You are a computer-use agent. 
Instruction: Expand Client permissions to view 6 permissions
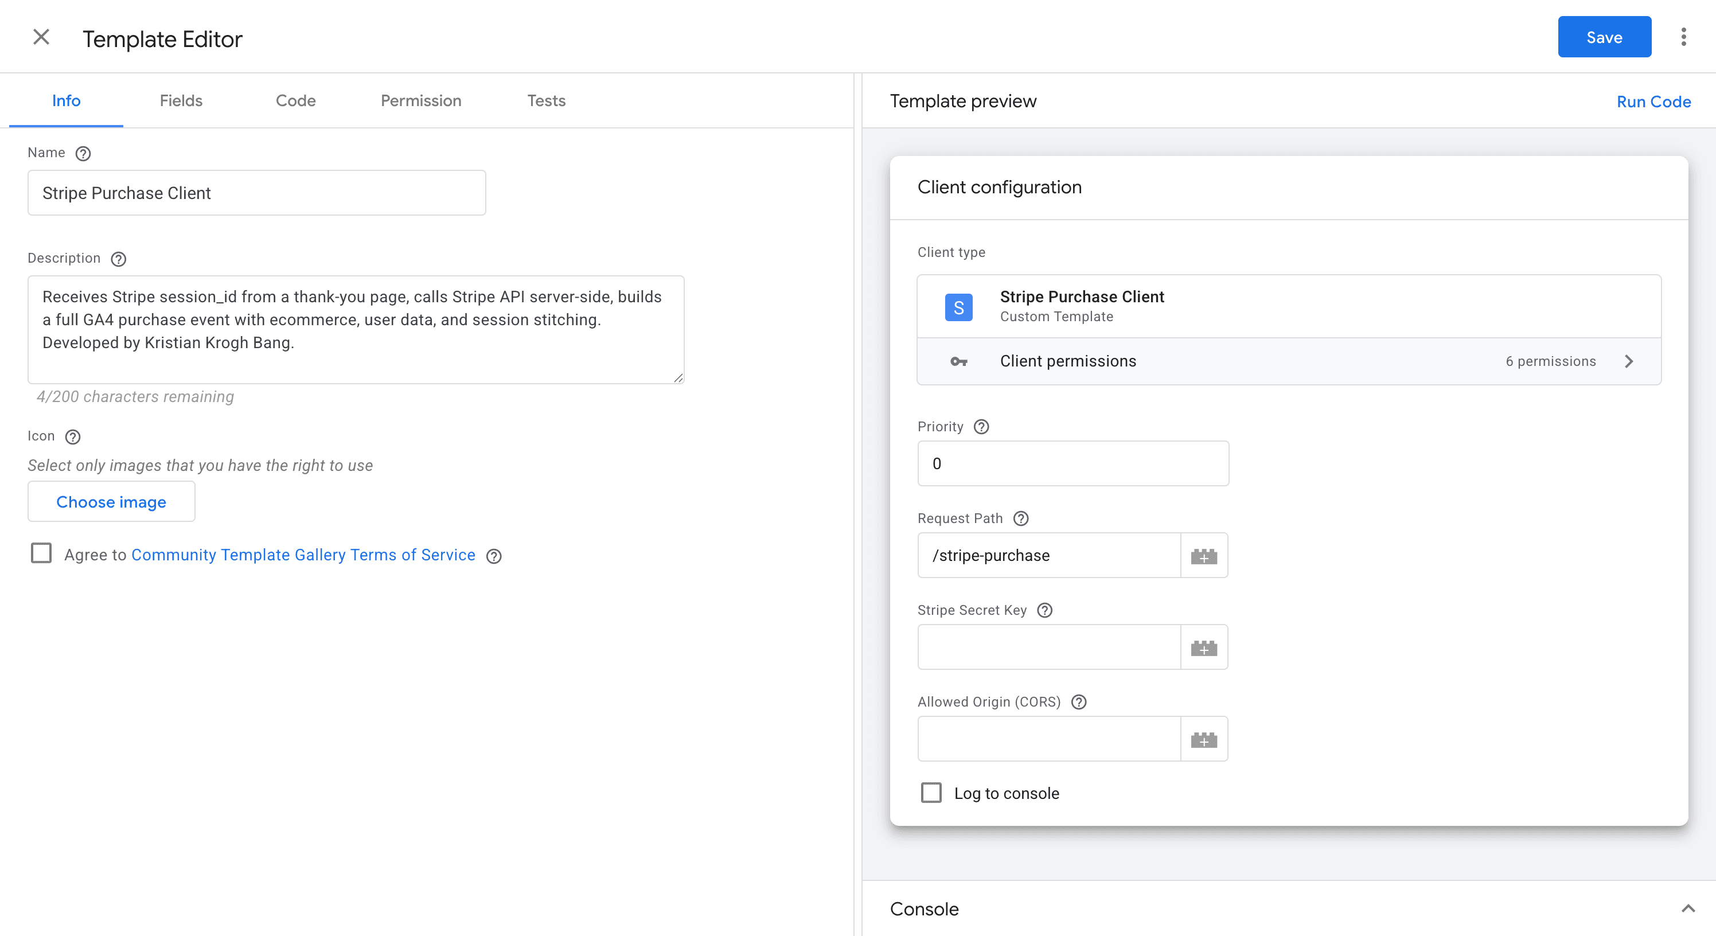[1630, 361]
